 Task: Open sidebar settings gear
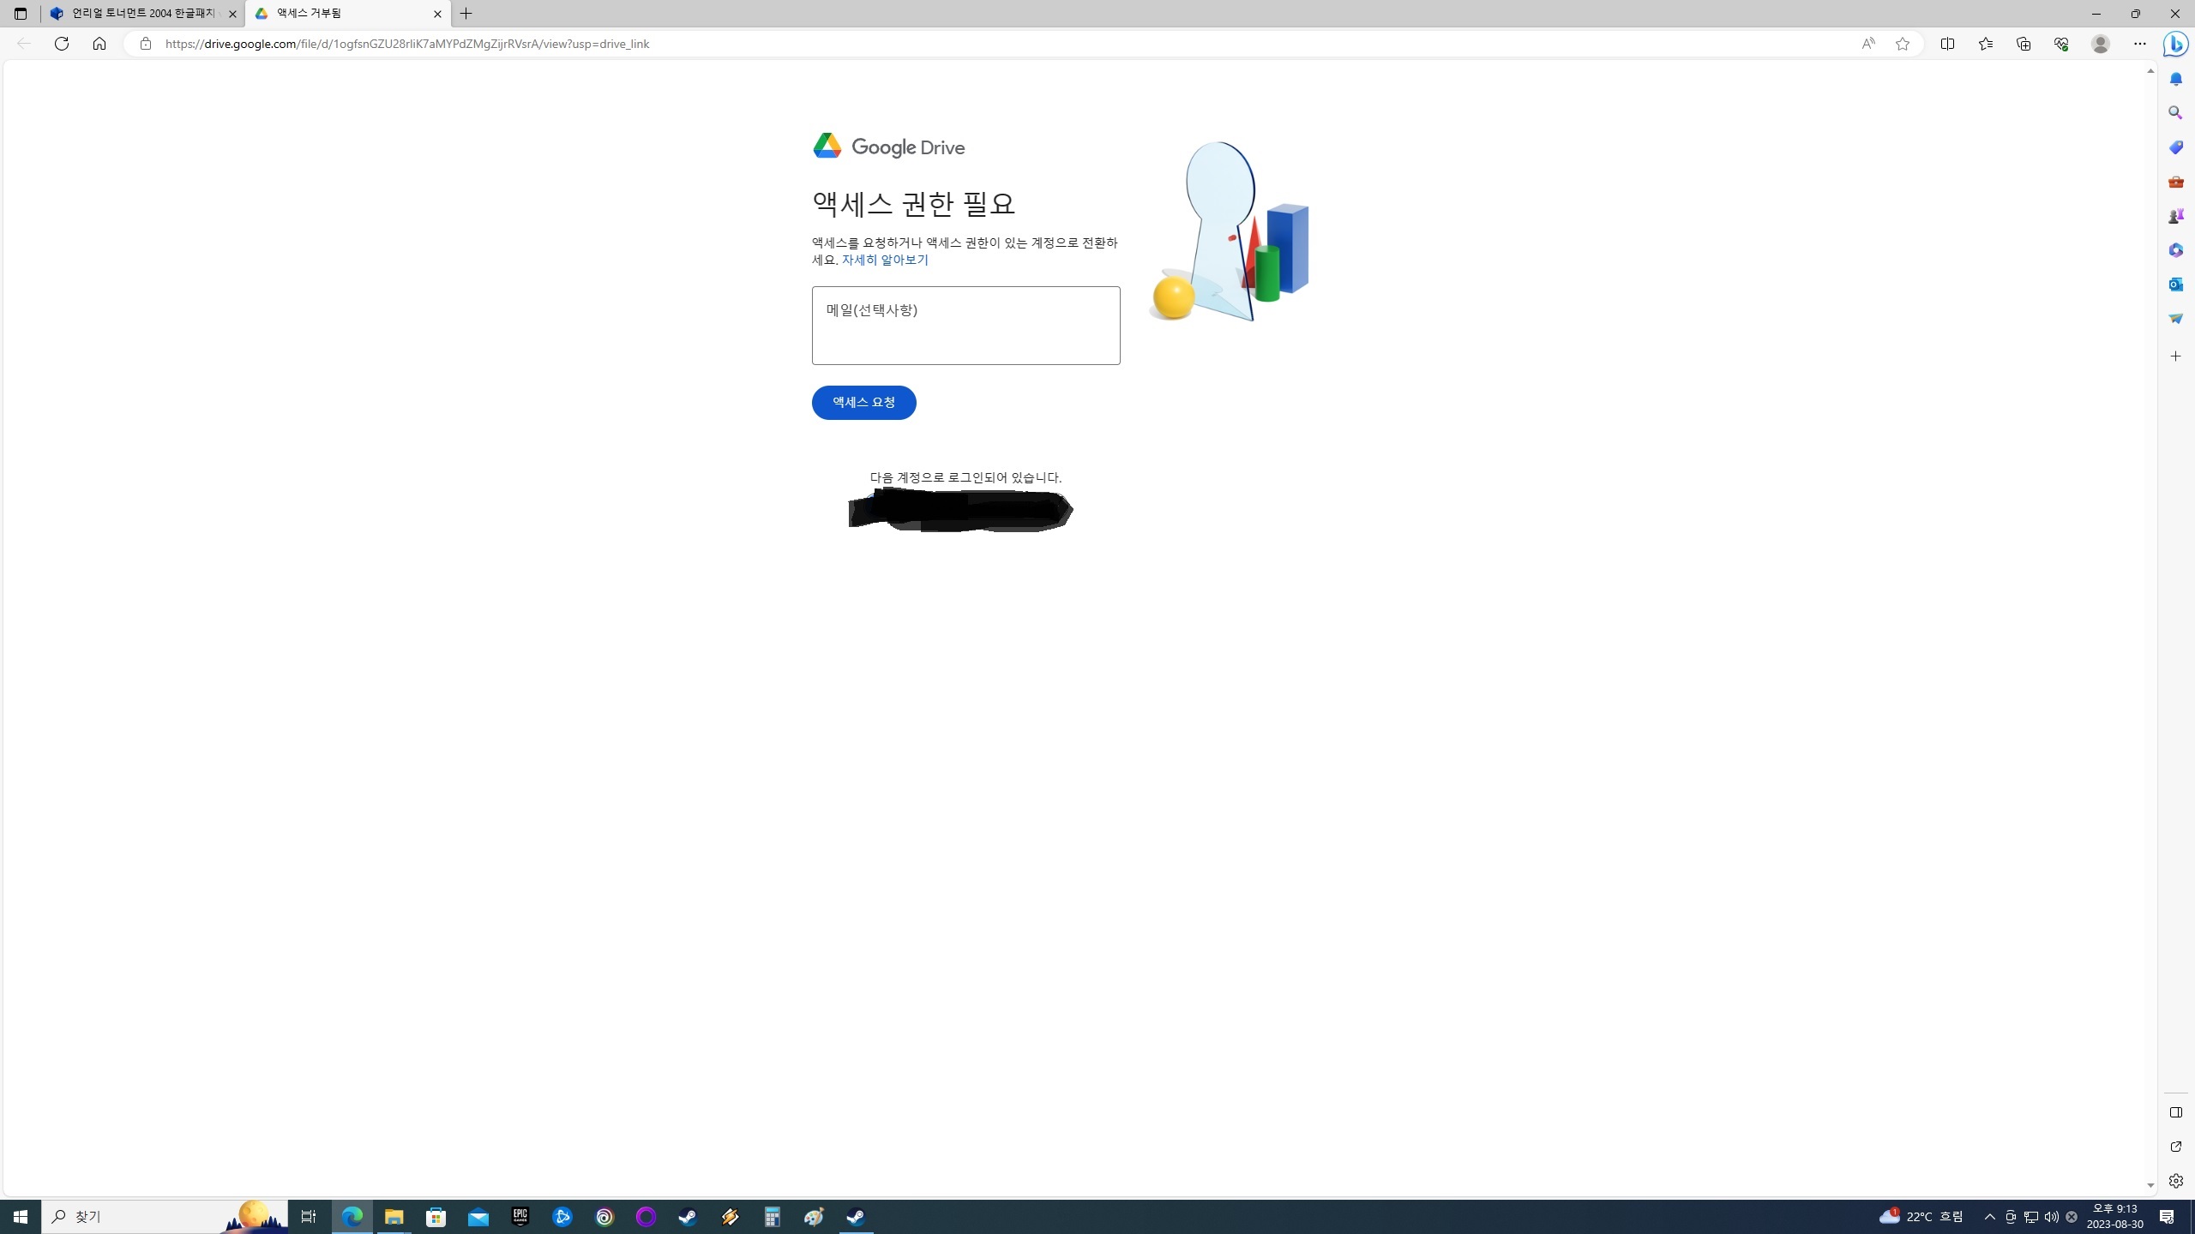[x=2175, y=1181]
